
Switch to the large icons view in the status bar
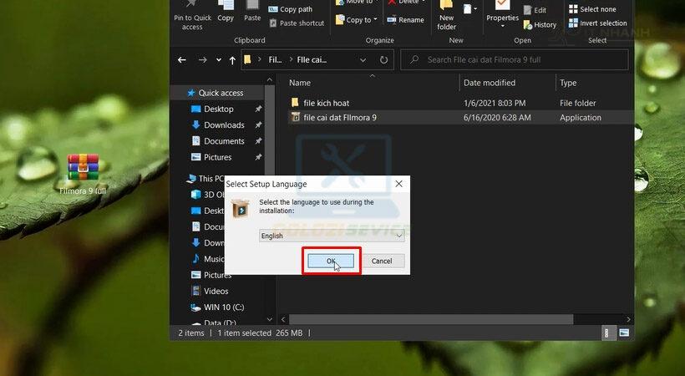coord(624,333)
